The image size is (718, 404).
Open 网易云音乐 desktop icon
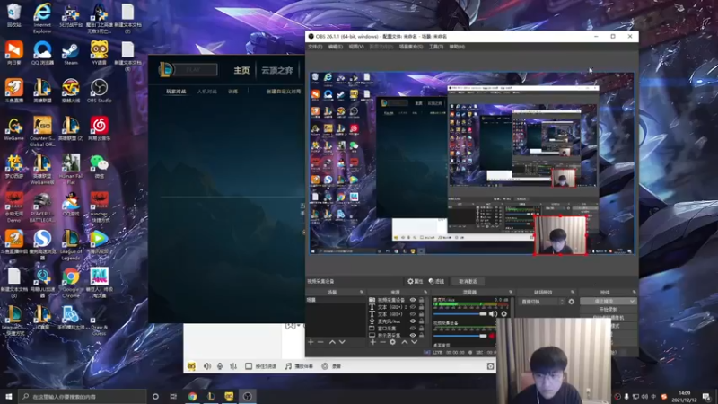(99, 128)
